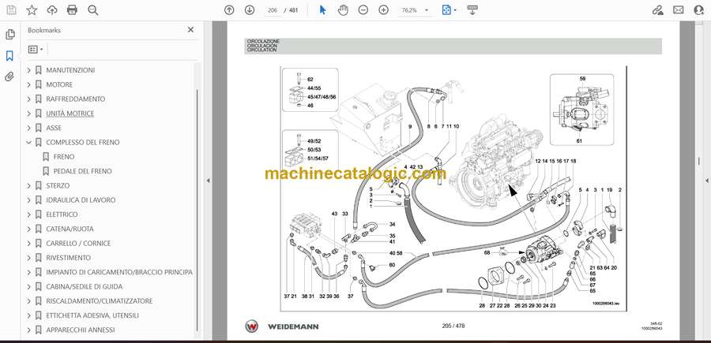Click the page number field showing 206
The image size is (711, 343).
273,10
